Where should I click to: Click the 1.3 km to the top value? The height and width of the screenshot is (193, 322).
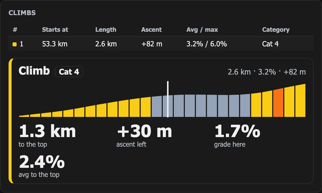click(47, 131)
